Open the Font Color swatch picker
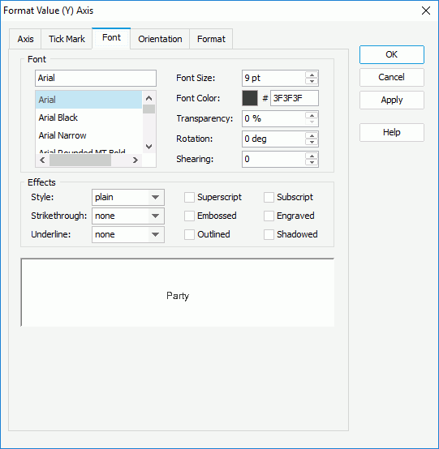 [x=250, y=98]
